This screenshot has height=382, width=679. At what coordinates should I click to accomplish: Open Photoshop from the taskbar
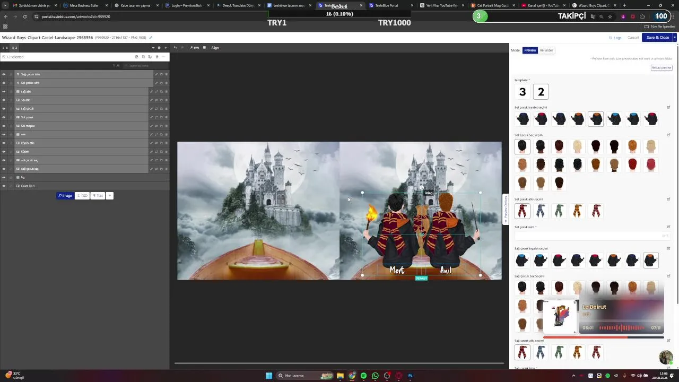(x=410, y=376)
